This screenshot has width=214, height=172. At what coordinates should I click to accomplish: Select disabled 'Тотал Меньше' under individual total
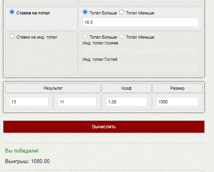[121, 36]
